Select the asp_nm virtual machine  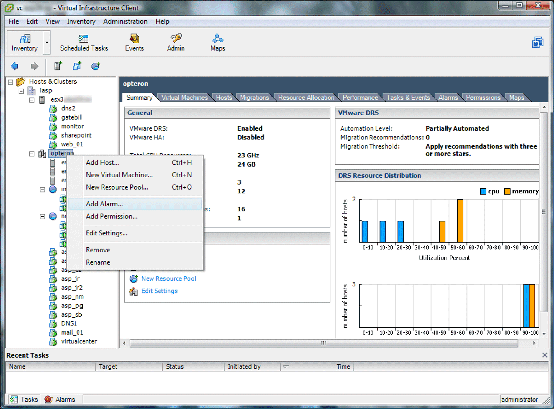pos(72,297)
